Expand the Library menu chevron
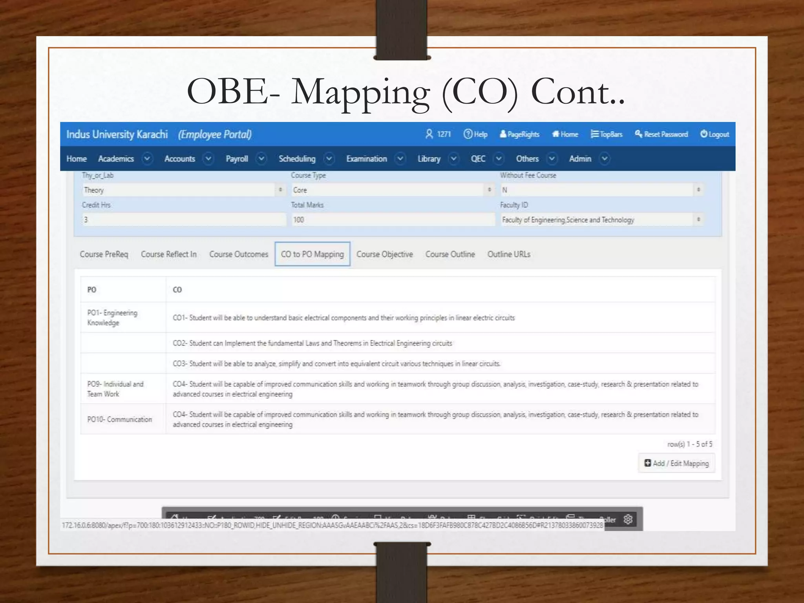 454,159
